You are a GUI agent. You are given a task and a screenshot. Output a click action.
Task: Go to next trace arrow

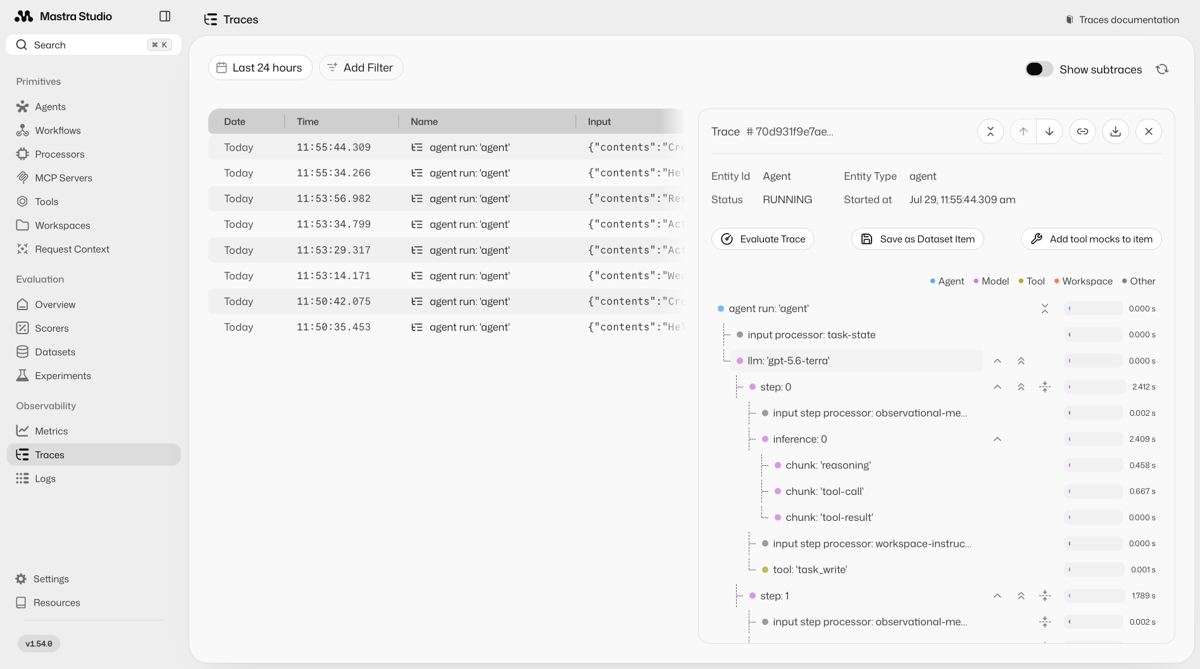coord(1049,132)
